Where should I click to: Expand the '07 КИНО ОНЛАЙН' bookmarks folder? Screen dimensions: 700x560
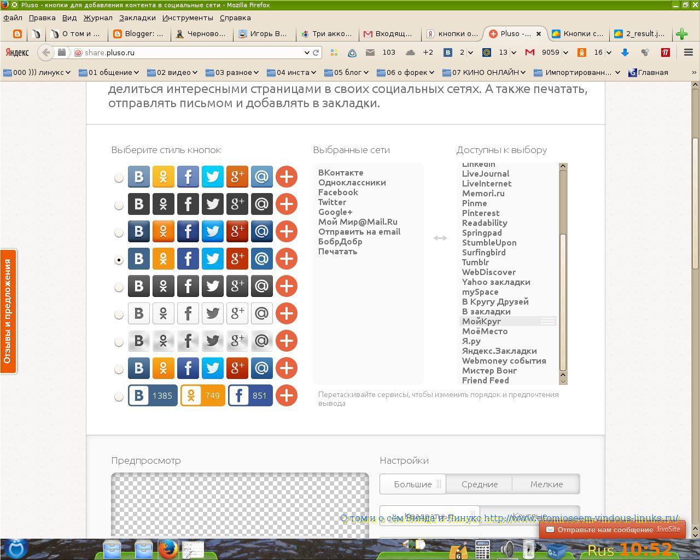484,72
